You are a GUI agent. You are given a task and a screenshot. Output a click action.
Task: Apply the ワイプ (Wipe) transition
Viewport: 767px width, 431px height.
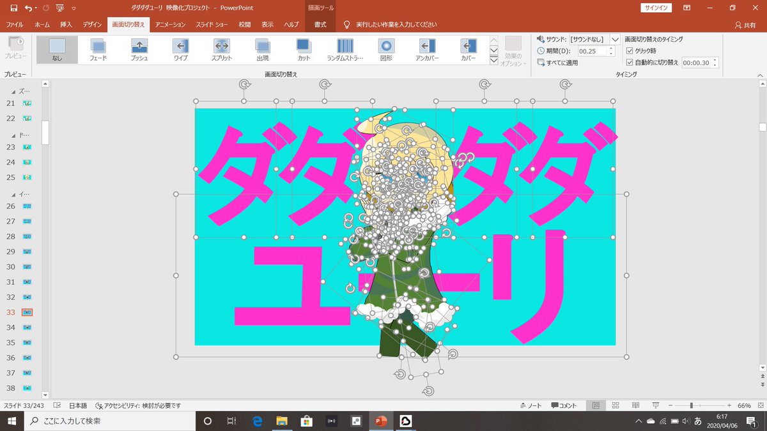coord(180,49)
